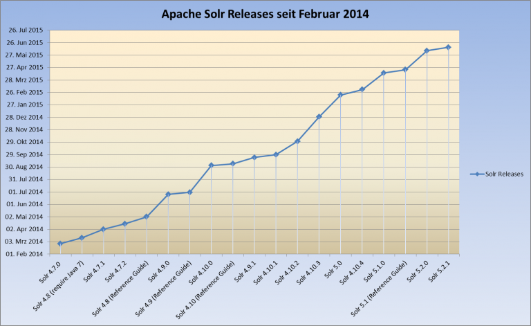This screenshot has height=326, width=531.
Task: Select the Solr 5.2.1 data point on the line
Action: 449,47
